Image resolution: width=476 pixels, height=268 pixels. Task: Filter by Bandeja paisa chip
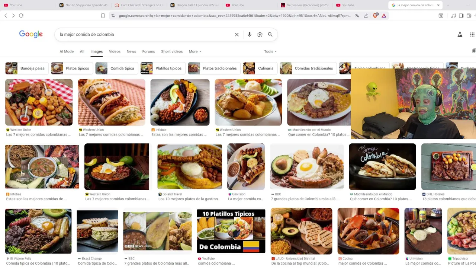pos(27,68)
